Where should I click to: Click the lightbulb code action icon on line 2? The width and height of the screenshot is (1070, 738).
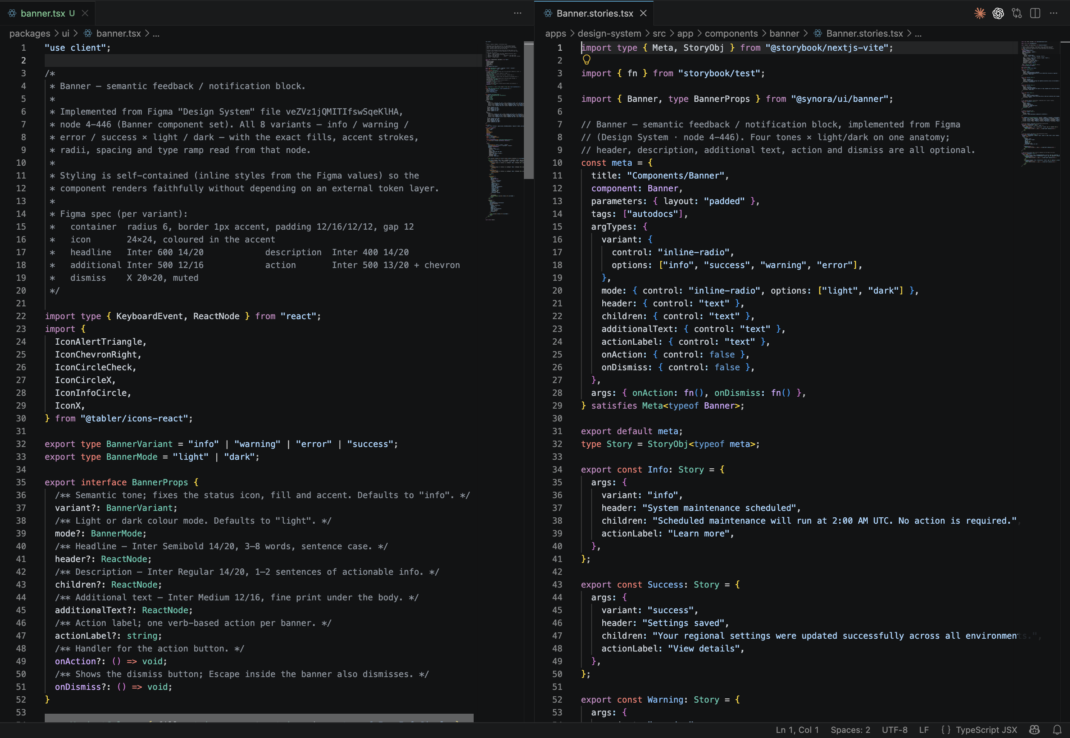pos(587,60)
